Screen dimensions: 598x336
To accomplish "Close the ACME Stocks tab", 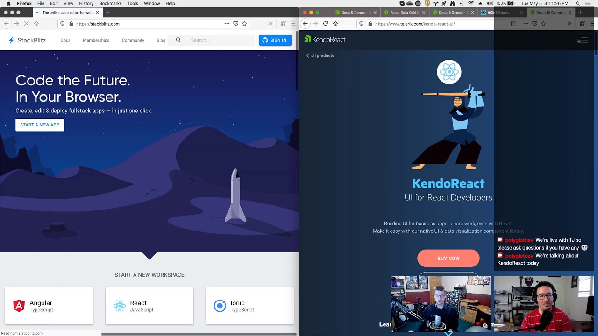I will pos(521,13).
